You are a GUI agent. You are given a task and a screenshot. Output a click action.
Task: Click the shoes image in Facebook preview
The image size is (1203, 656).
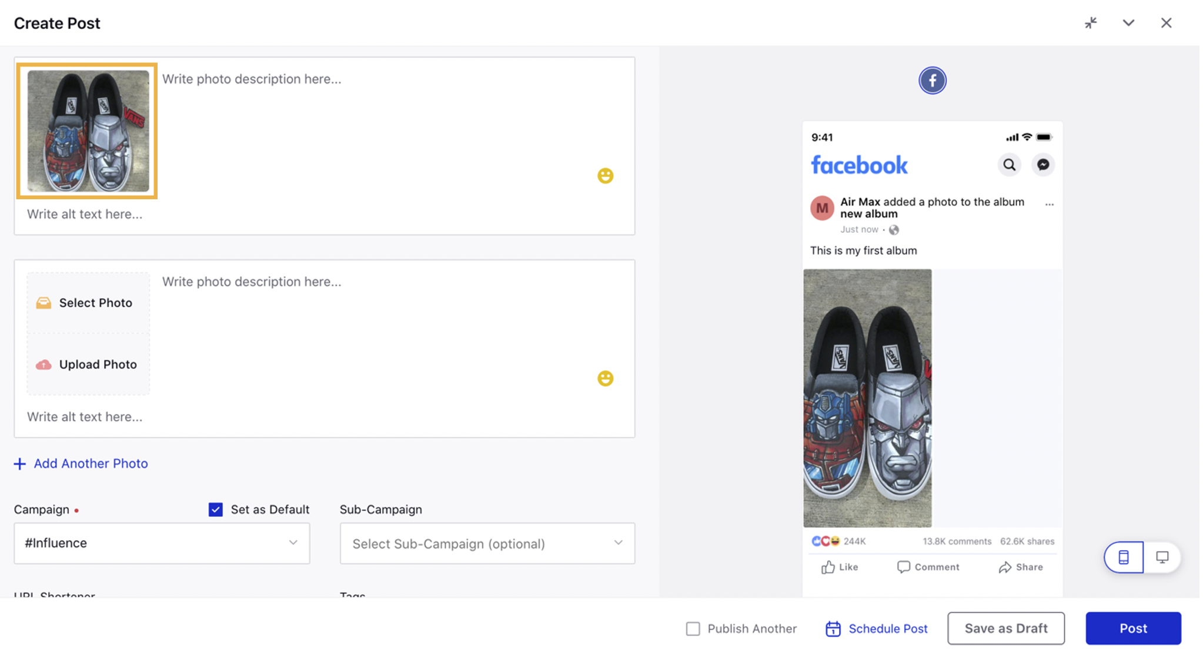[867, 399]
